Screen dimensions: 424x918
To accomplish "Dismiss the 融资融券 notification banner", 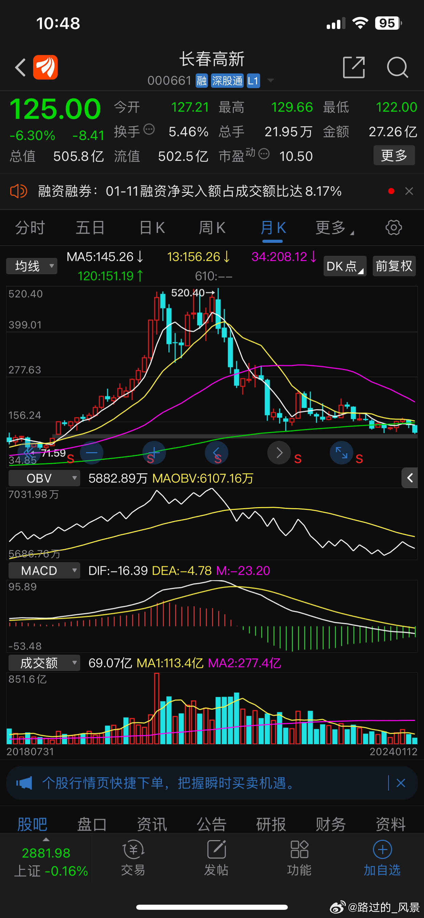I will 409,191.
